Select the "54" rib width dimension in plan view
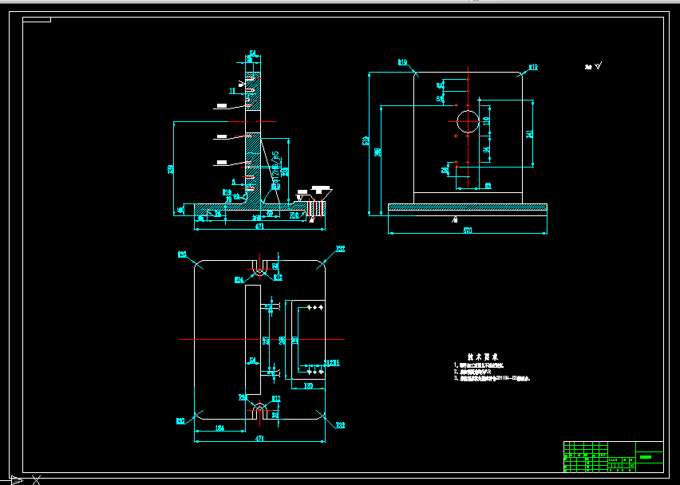Image resolution: width=680 pixels, height=485 pixels. click(x=252, y=361)
